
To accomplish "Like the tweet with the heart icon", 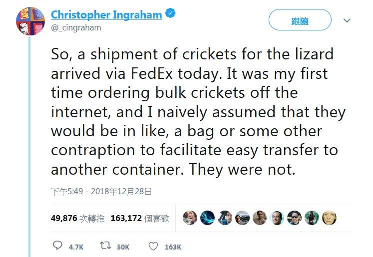I will 154,246.
